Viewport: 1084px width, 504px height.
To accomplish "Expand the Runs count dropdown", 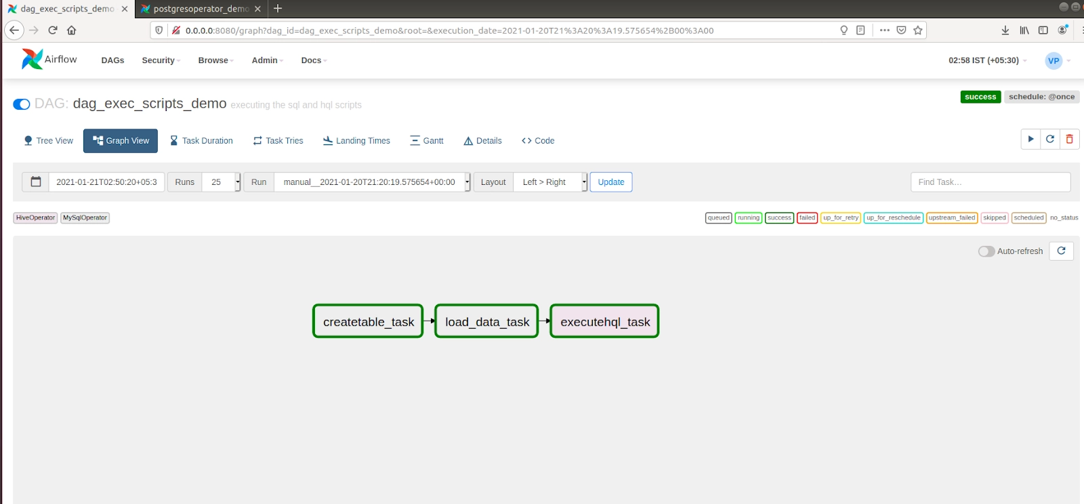I will (x=221, y=182).
